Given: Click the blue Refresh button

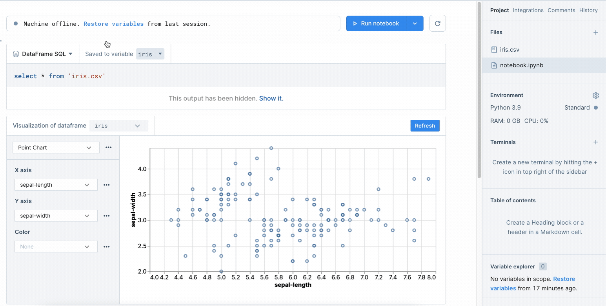Looking at the screenshot, I should point(425,126).
